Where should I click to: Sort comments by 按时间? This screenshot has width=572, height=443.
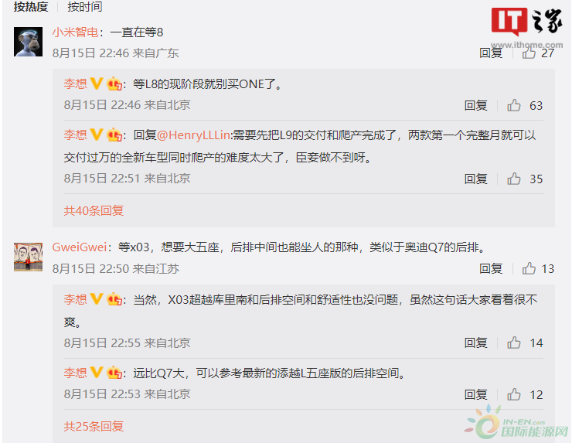point(84,6)
